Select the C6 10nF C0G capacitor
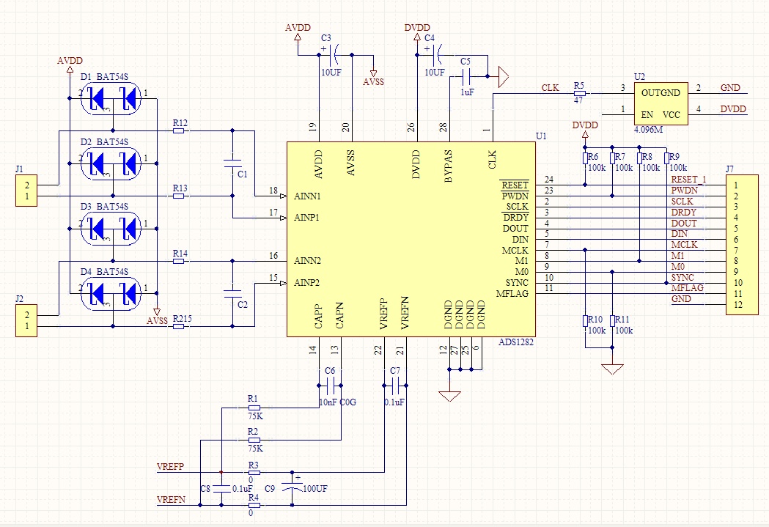The width and height of the screenshot is (769, 527). [330, 386]
